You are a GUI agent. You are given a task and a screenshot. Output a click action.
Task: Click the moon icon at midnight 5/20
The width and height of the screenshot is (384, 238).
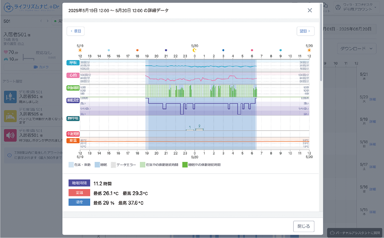coord(194,50)
